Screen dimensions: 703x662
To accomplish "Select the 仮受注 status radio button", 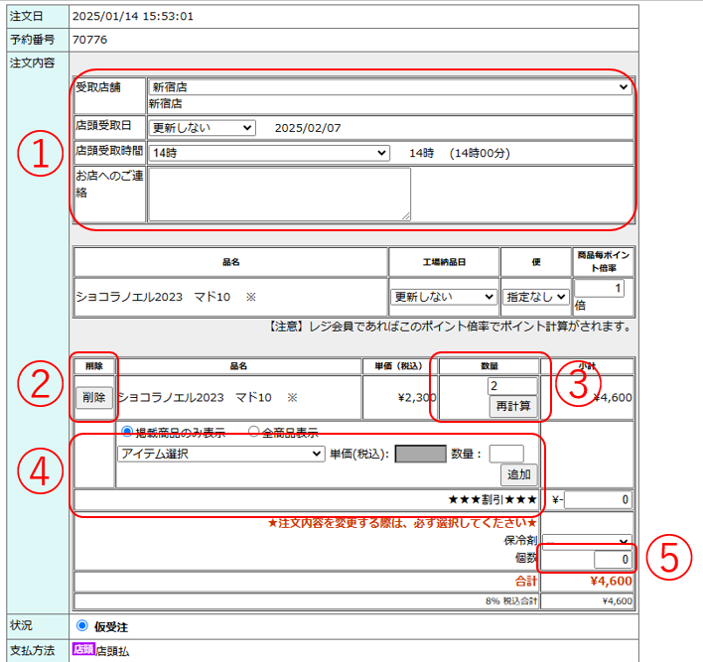I will [81, 626].
